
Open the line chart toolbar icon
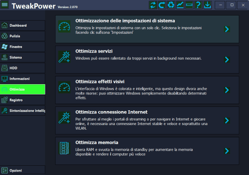(180, 5)
